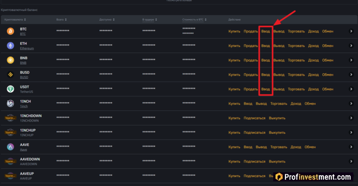Click Ввод in the BNB row
Image resolution: width=358 pixels, height=186 pixels.
click(x=266, y=60)
